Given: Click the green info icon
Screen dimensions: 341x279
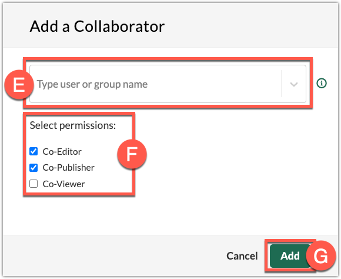Looking at the screenshot, I should 322,83.
